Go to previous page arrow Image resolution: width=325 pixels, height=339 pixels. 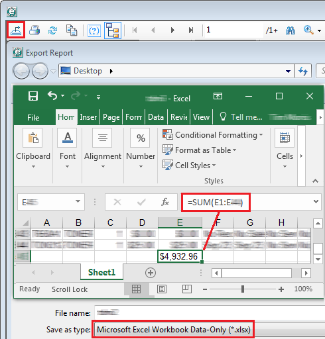153,30
